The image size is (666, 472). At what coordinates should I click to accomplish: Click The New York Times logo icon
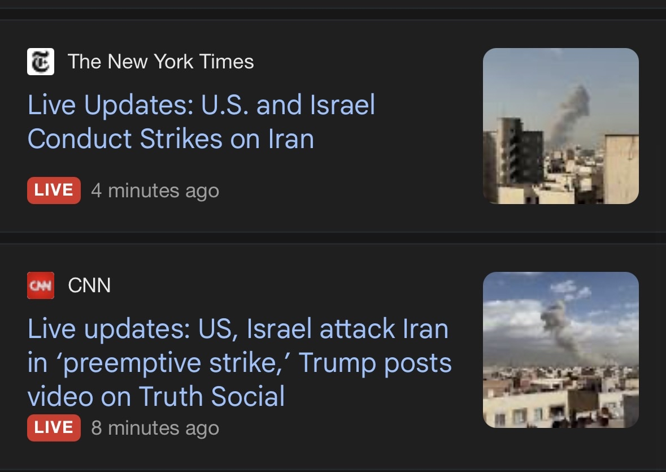41,62
